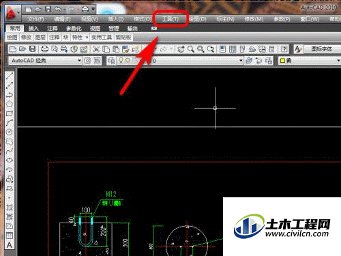Select the 输出 ribbon tab

132,28
